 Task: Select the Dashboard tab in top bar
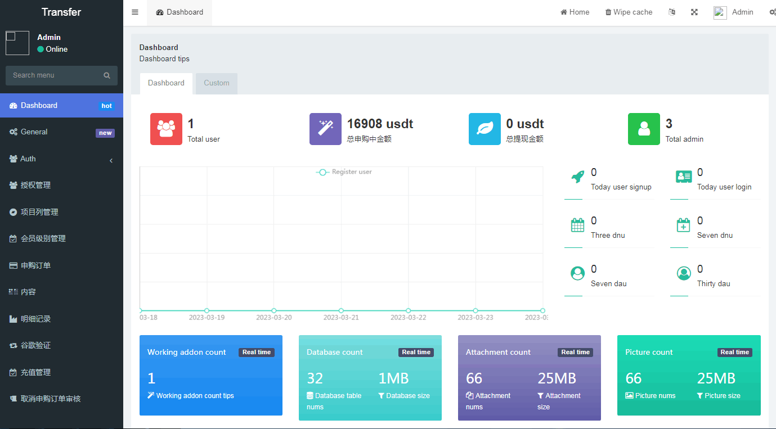(180, 12)
